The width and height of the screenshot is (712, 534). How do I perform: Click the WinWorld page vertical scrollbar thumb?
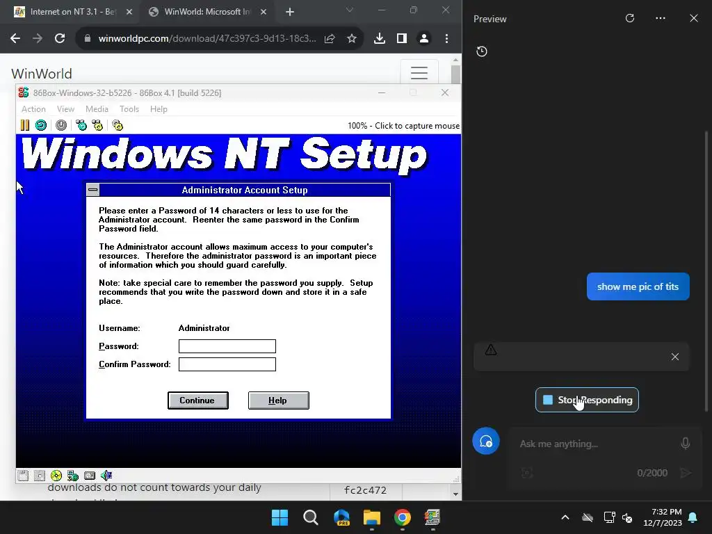[x=455, y=75]
